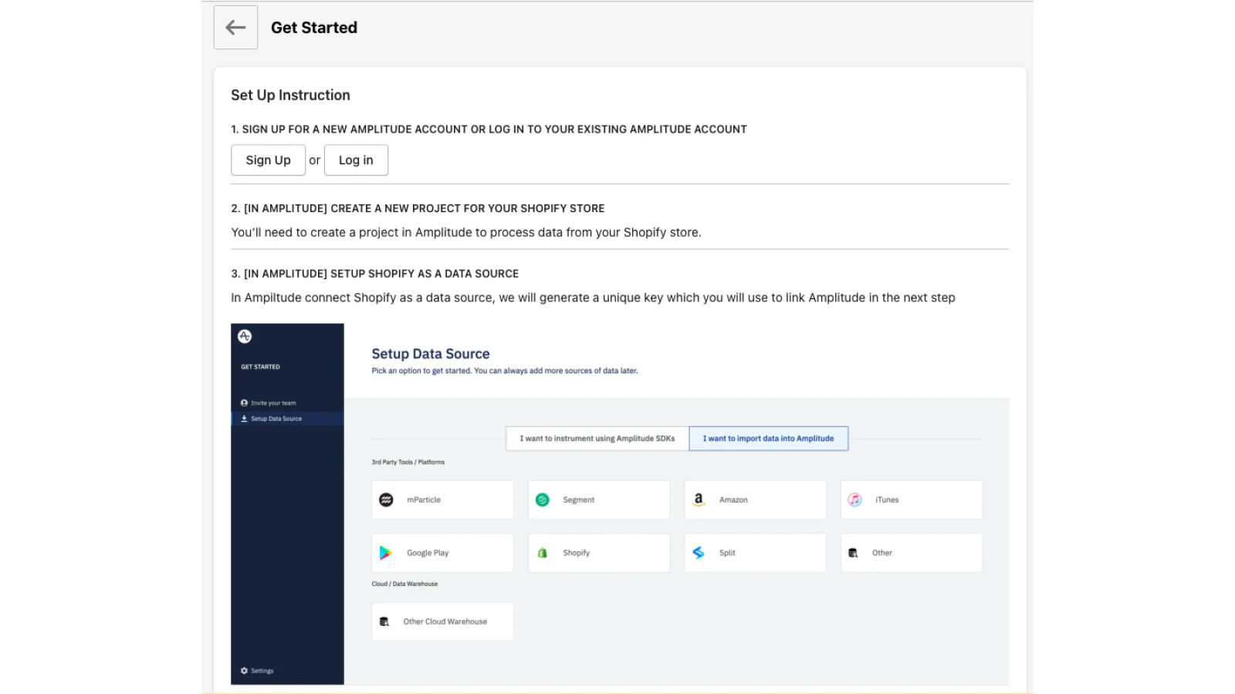The width and height of the screenshot is (1235, 694).
Task: Choose the mParticle data source card
Action: pyautogui.click(x=442, y=500)
